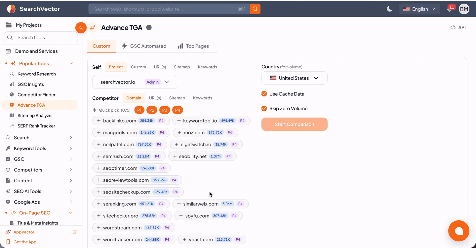476x248 pixels.
Task: Click the Advance TGA info icon
Action: (149, 27)
